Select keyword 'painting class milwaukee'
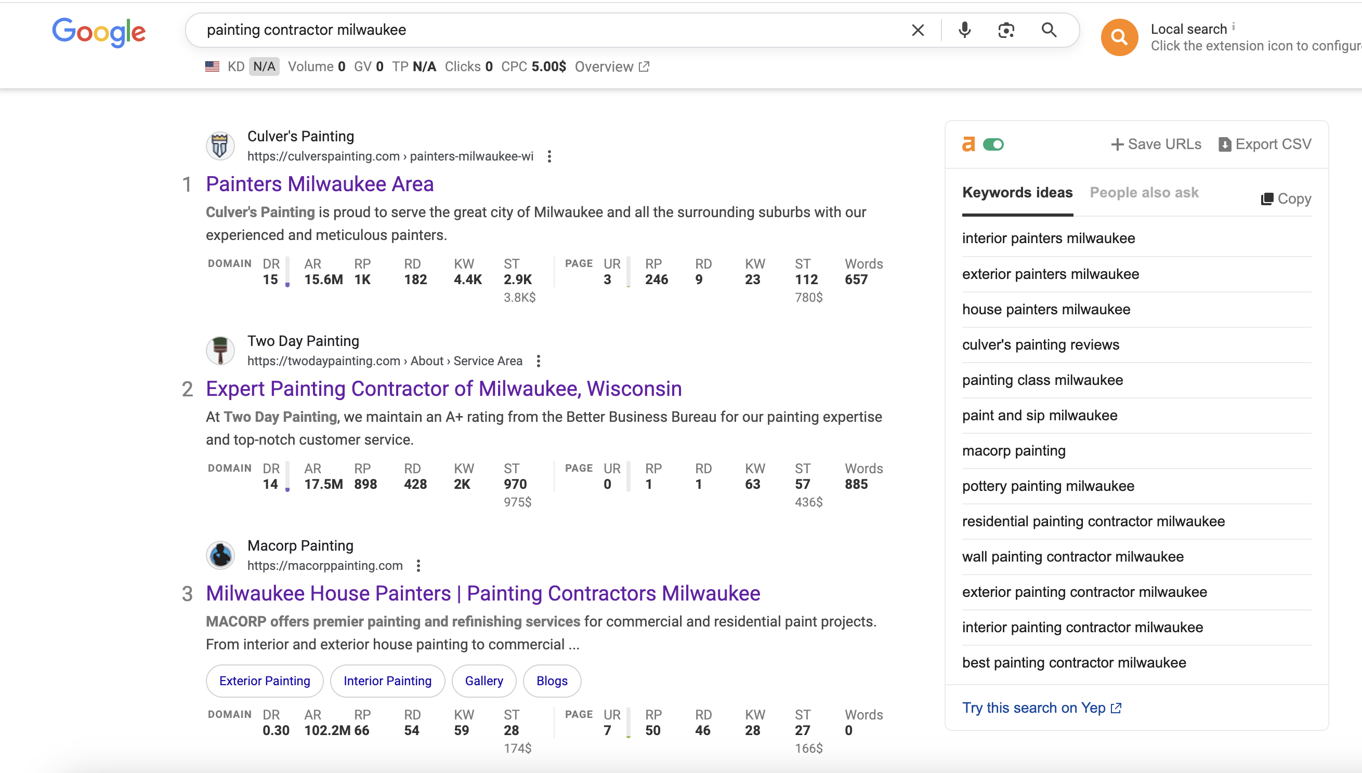Viewport: 1362px width, 773px height. coord(1042,380)
